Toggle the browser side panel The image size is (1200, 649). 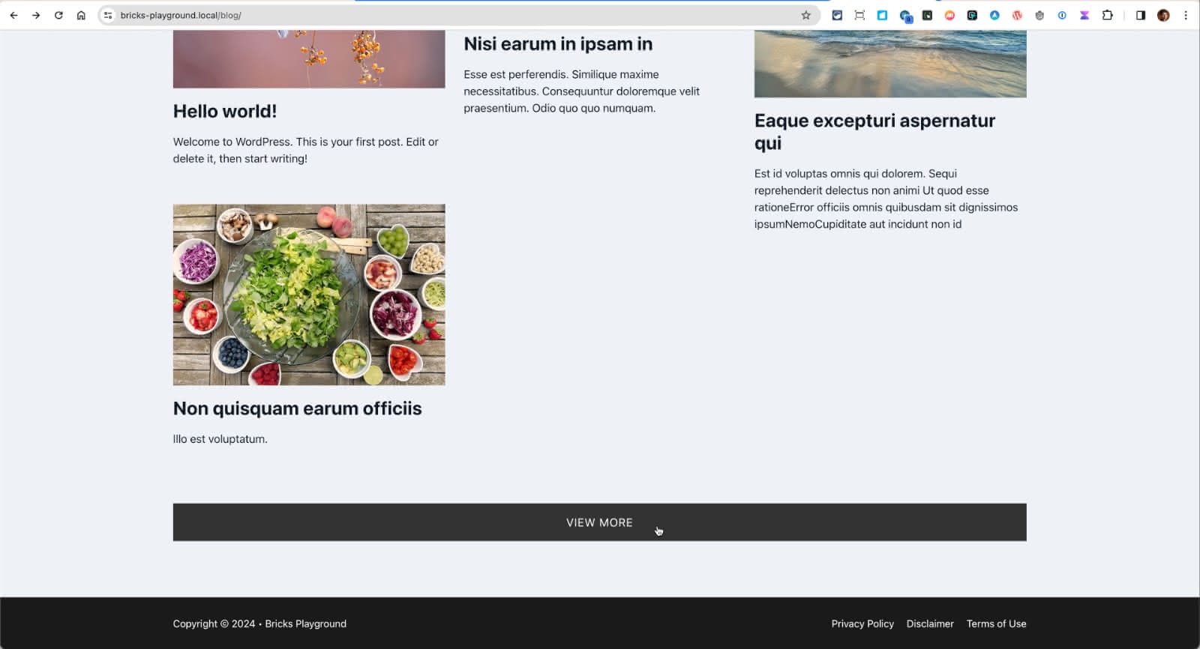[x=1140, y=15]
